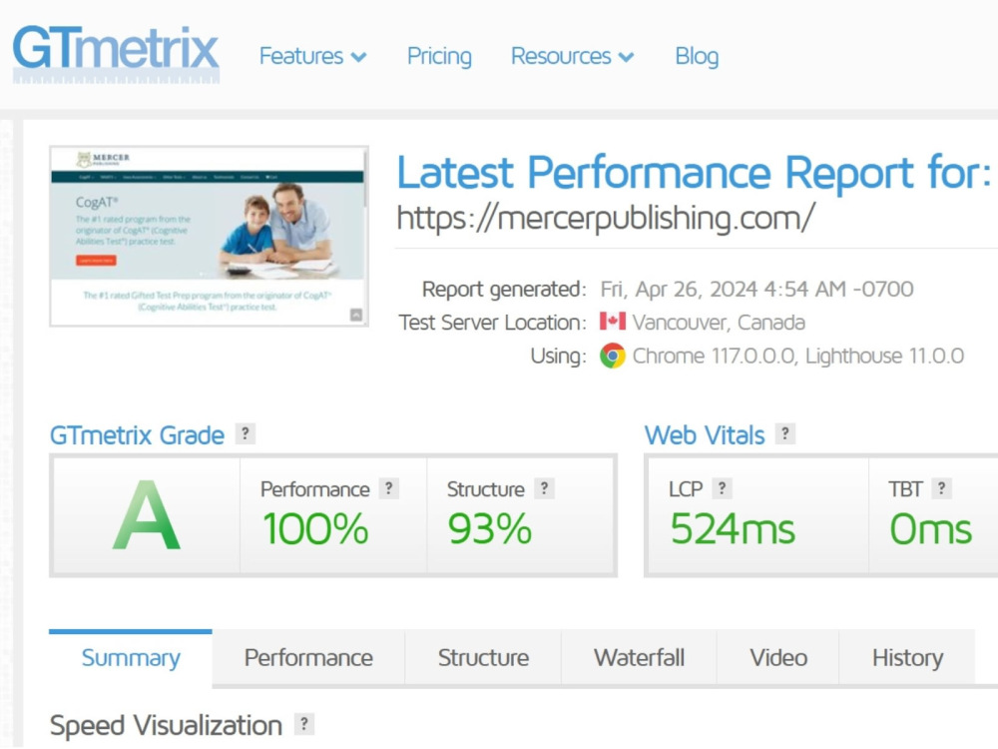Click the 0ms TBT value
The height and width of the screenshot is (749, 998).
point(930,528)
